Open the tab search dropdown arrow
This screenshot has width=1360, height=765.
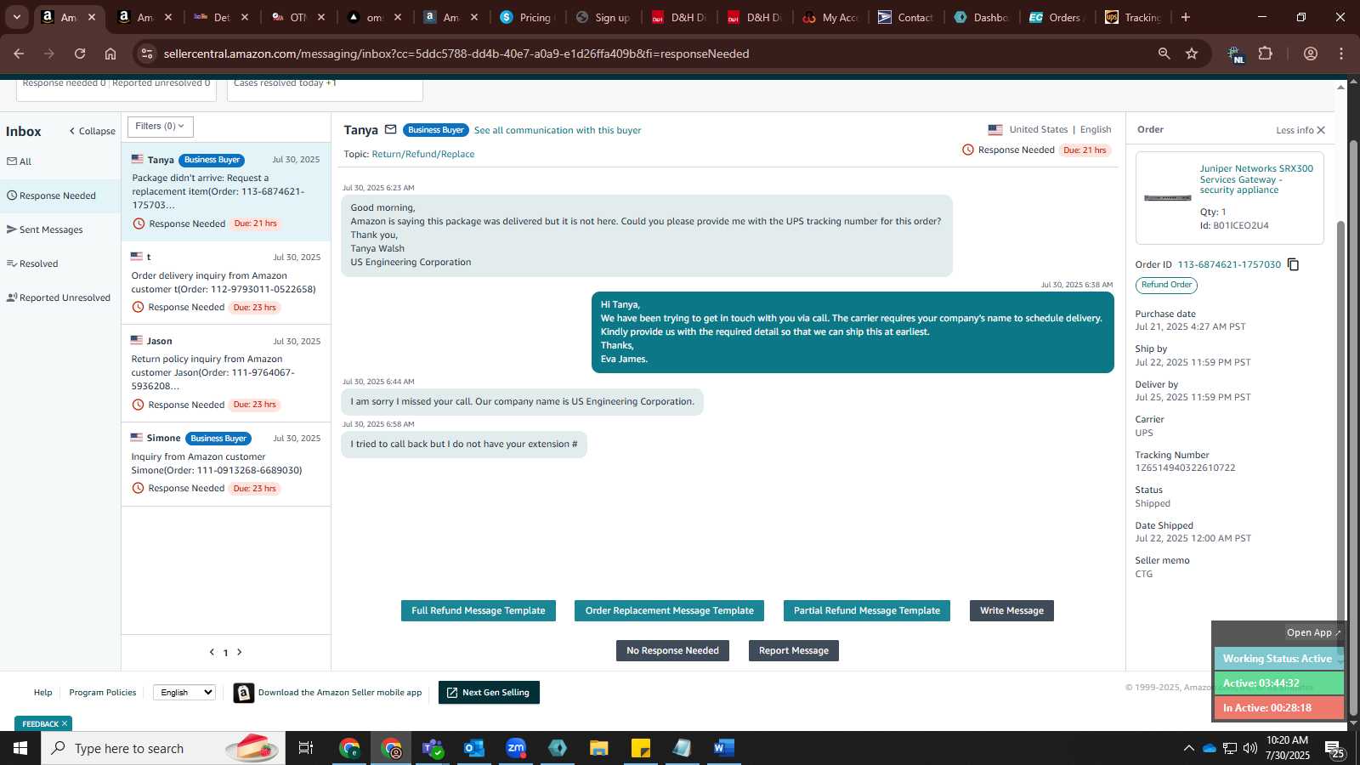[16, 17]
